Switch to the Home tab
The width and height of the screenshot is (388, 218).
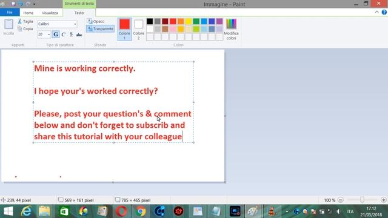click(28, 13)
